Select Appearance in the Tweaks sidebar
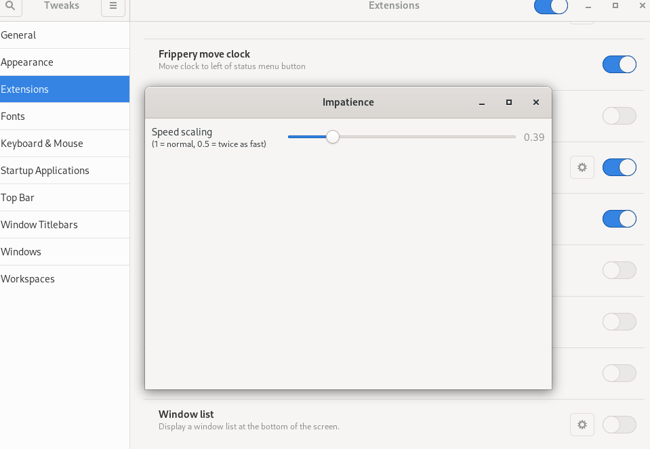The width and height of the screenshot is (650, 449). 27,62
